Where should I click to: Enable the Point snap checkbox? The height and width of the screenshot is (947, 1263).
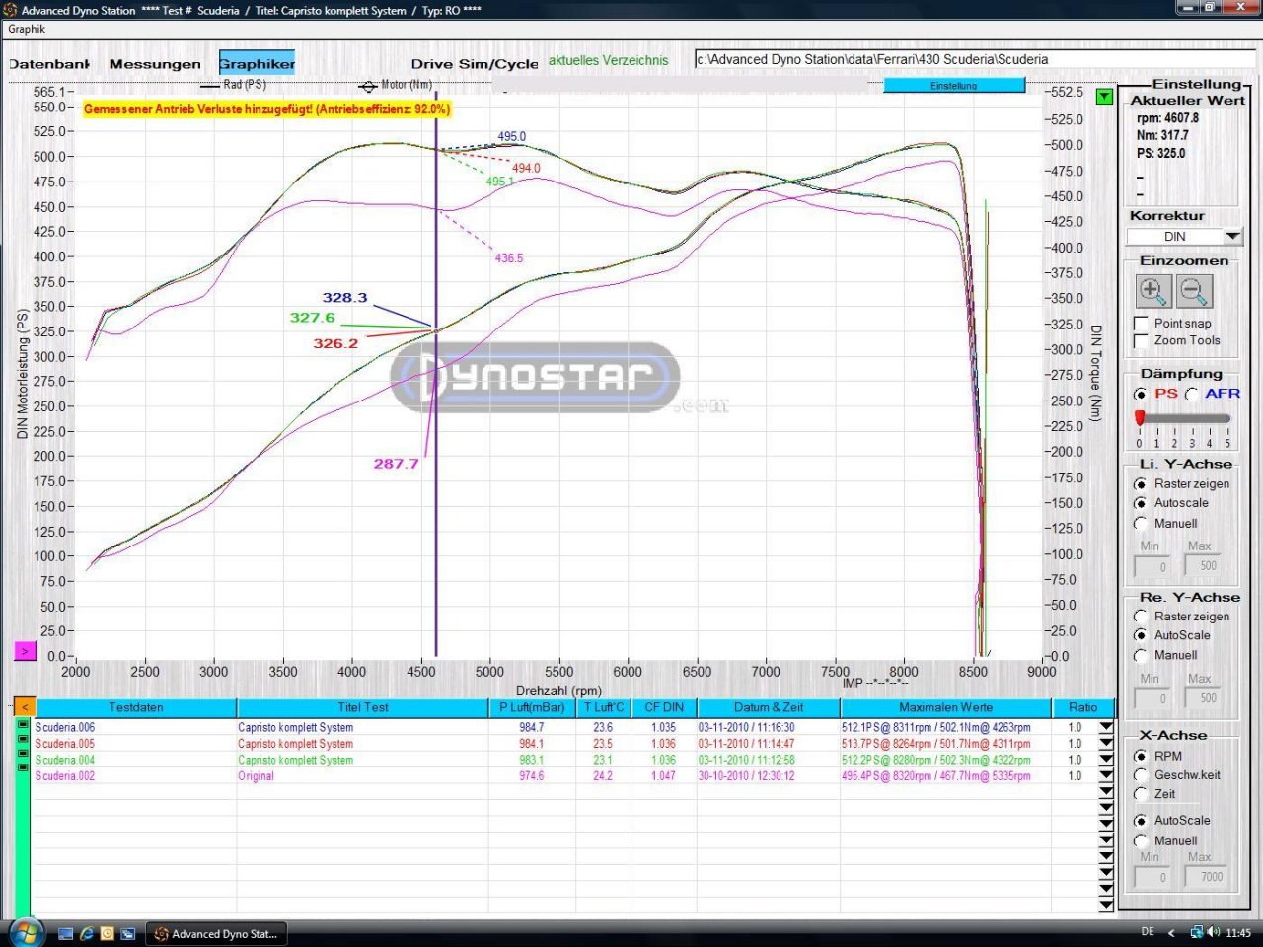[x=1141, y=324]
